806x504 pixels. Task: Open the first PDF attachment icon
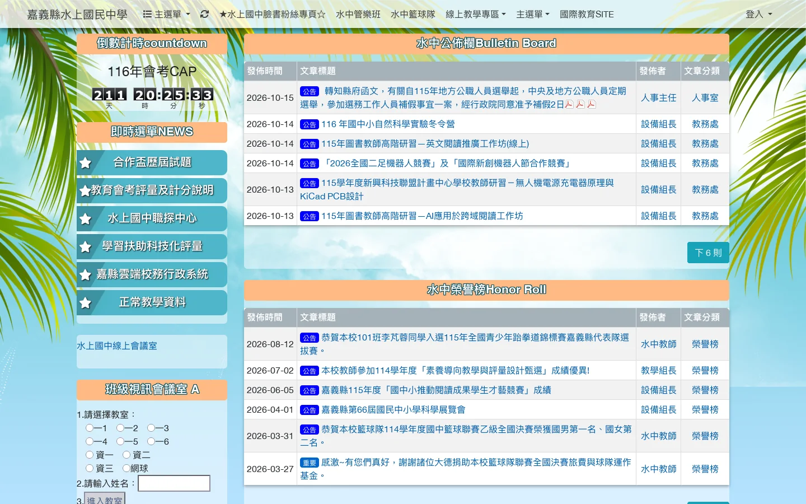coord(569,104)
